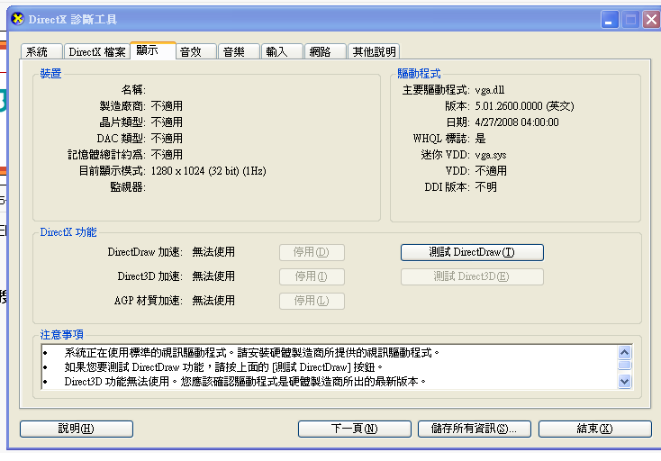
Task: Click 儲存所有資訊(S)... to save all info
Action: coord(475,429)
